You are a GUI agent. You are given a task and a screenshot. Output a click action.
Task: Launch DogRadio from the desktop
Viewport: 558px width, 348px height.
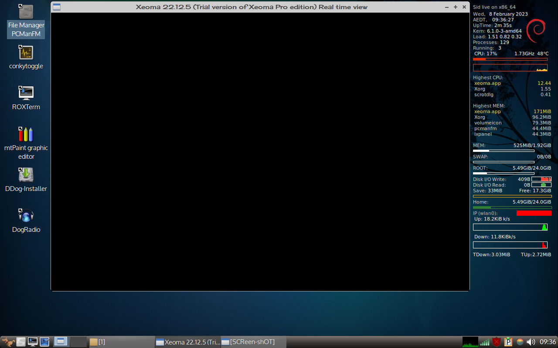point(26,221)
